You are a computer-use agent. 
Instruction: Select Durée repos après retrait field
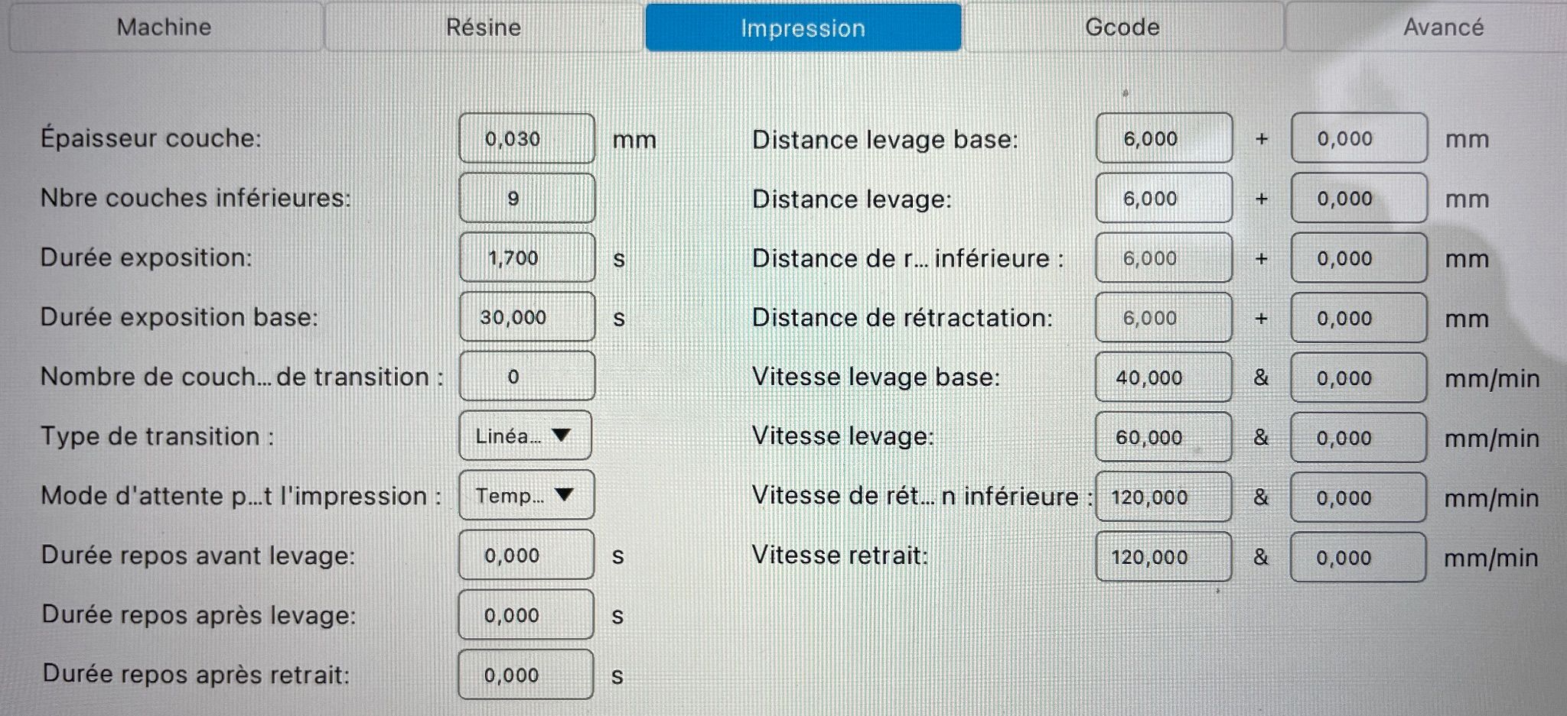tap(526, 675)
